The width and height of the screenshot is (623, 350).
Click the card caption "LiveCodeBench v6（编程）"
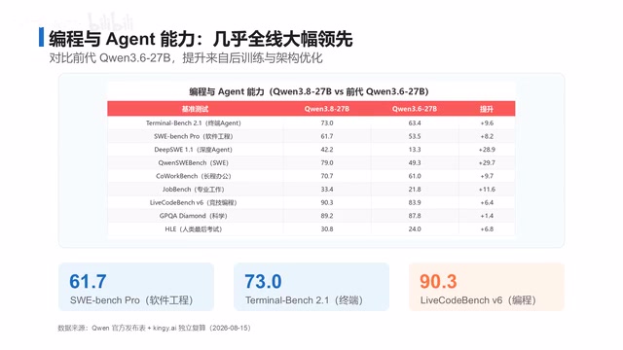click(478, 300)
